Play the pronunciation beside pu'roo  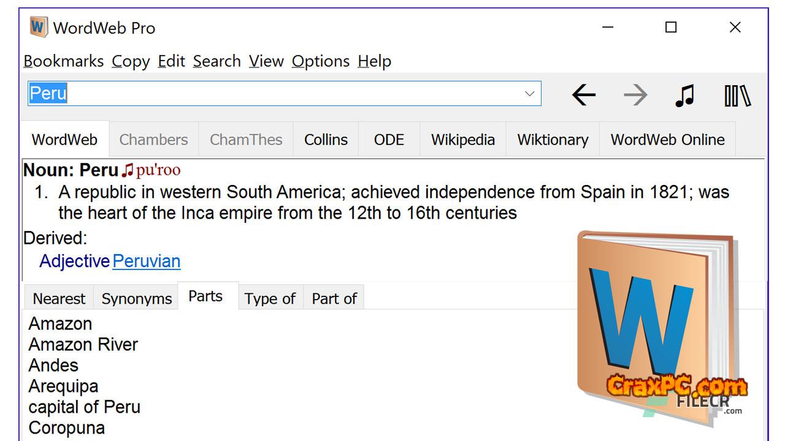[127, 170]
